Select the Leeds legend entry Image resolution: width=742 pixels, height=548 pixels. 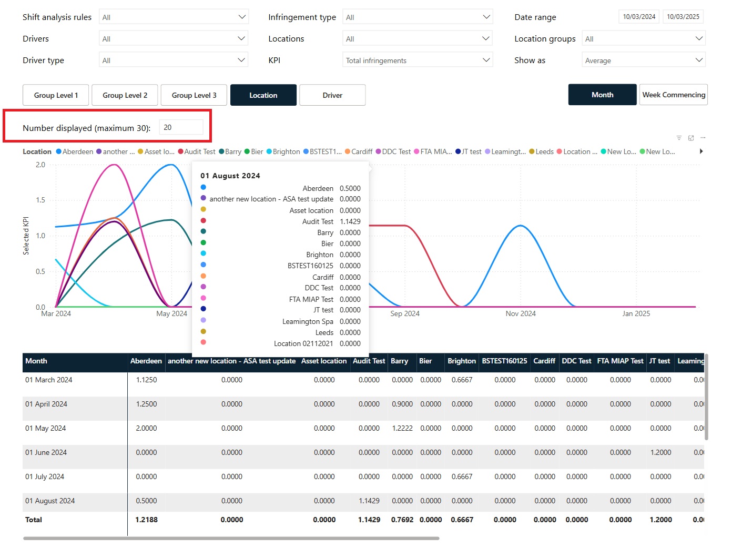tap(541, 151)
